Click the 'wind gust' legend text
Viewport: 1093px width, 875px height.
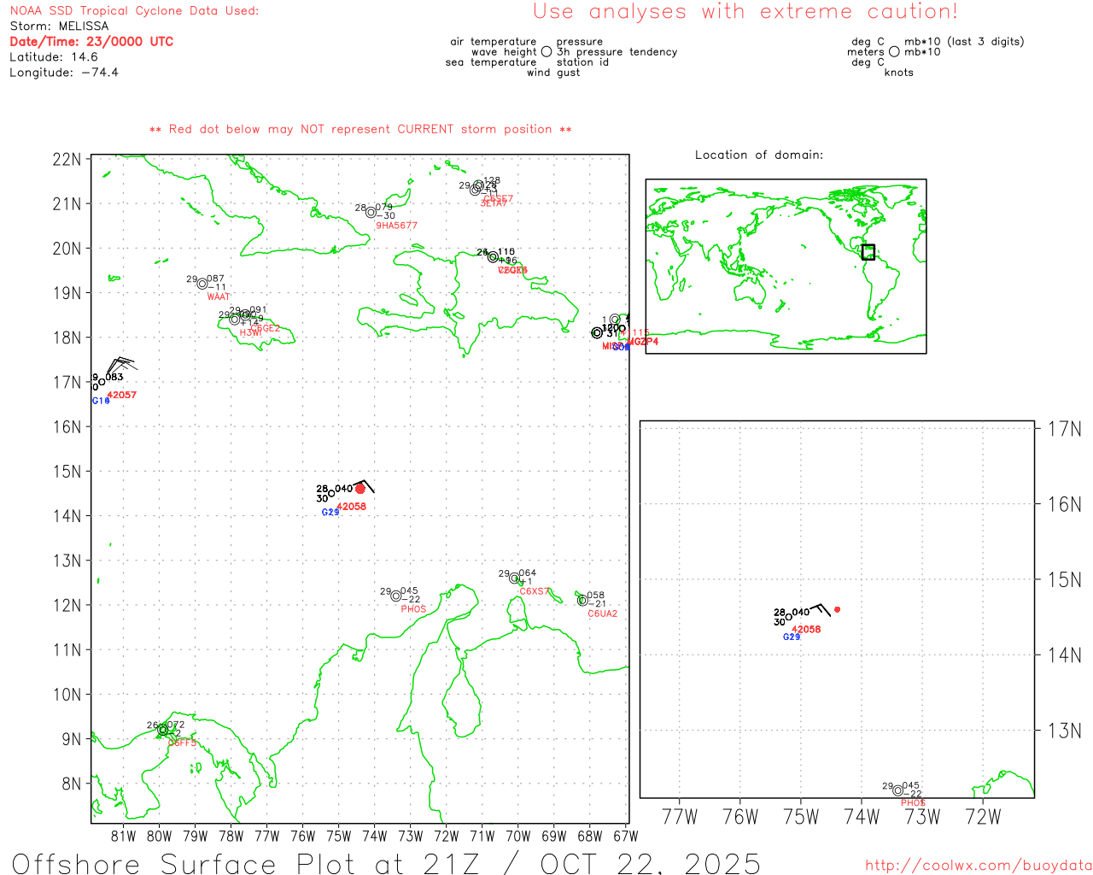pos(553,73)
